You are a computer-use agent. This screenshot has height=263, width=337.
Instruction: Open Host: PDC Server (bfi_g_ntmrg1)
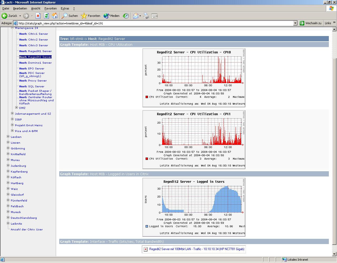(x=32, y=74)
